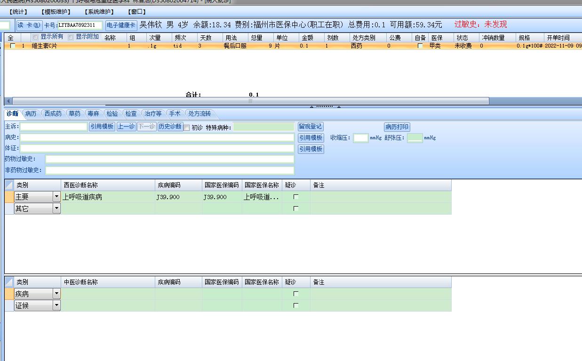This screenshot has width=582, height=361.
Task: Click 引用模板 next to 主诉
Action: [x=102, y=127]
